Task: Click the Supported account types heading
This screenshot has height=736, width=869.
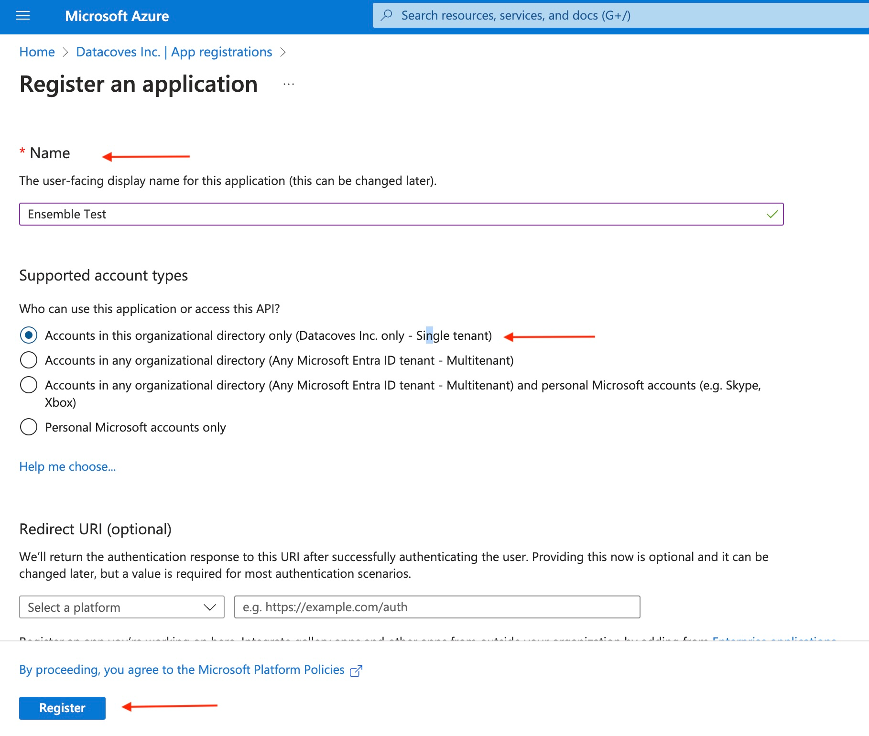Action: tap(104, 275)
